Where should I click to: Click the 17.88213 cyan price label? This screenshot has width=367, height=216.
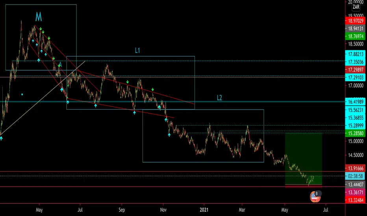[x=355, y=54]
